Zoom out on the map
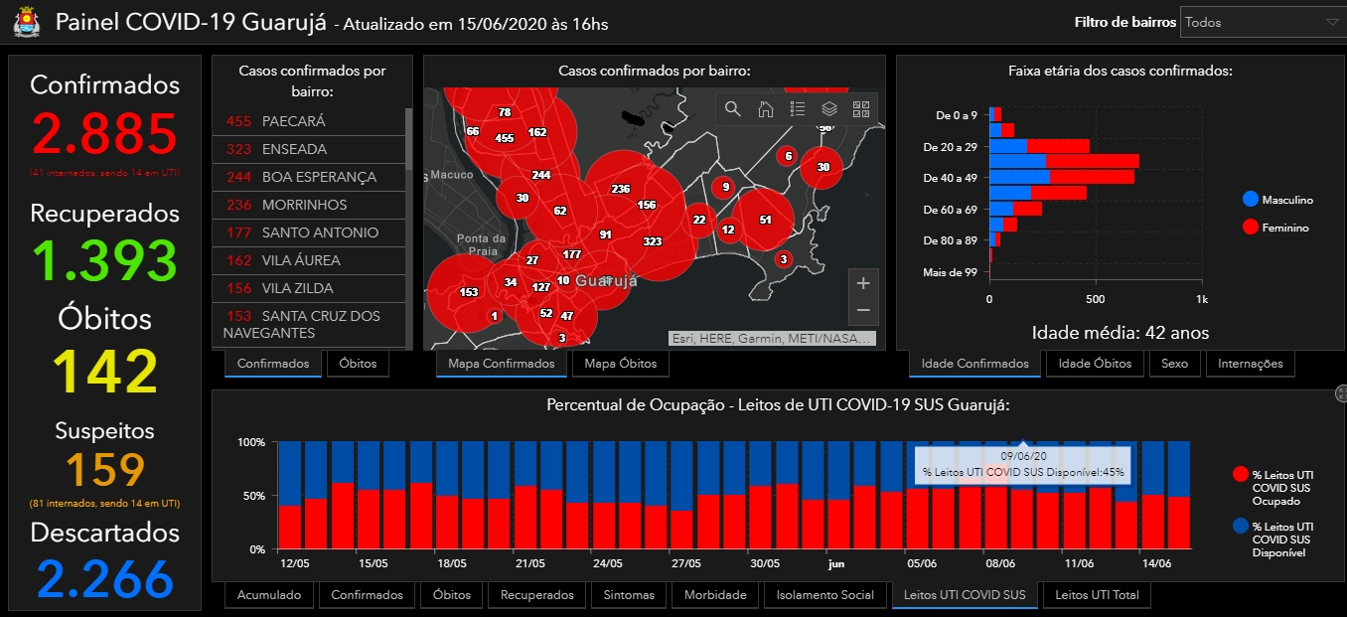The image size is (1347, 617). click(863, 311)
